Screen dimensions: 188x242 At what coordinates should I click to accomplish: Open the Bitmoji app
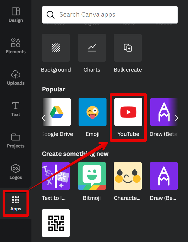92,176
